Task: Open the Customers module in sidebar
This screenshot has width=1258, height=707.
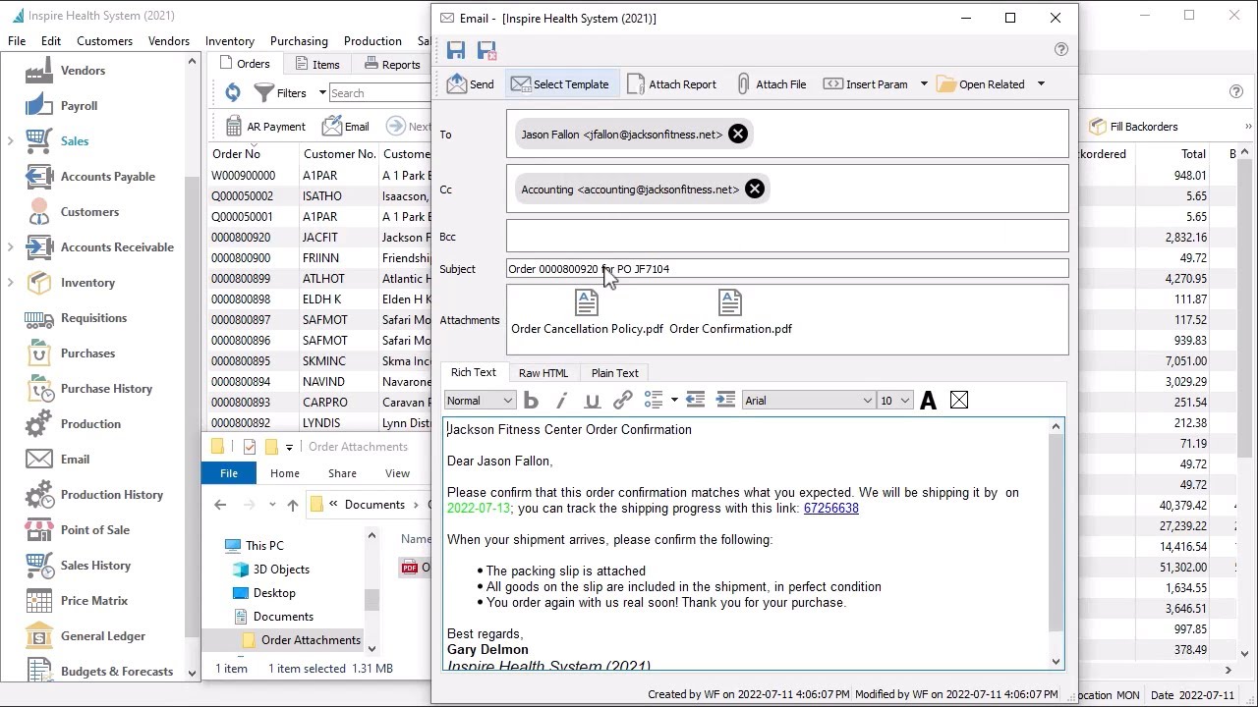Action: pyautogui.click(x=89, y=212)
